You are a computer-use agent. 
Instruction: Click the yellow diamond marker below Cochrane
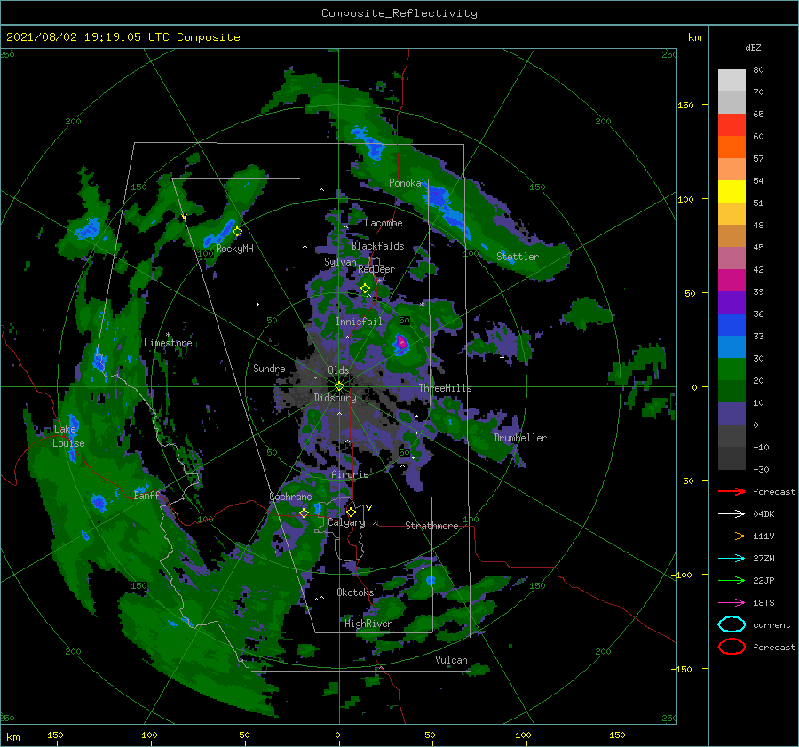304,513
